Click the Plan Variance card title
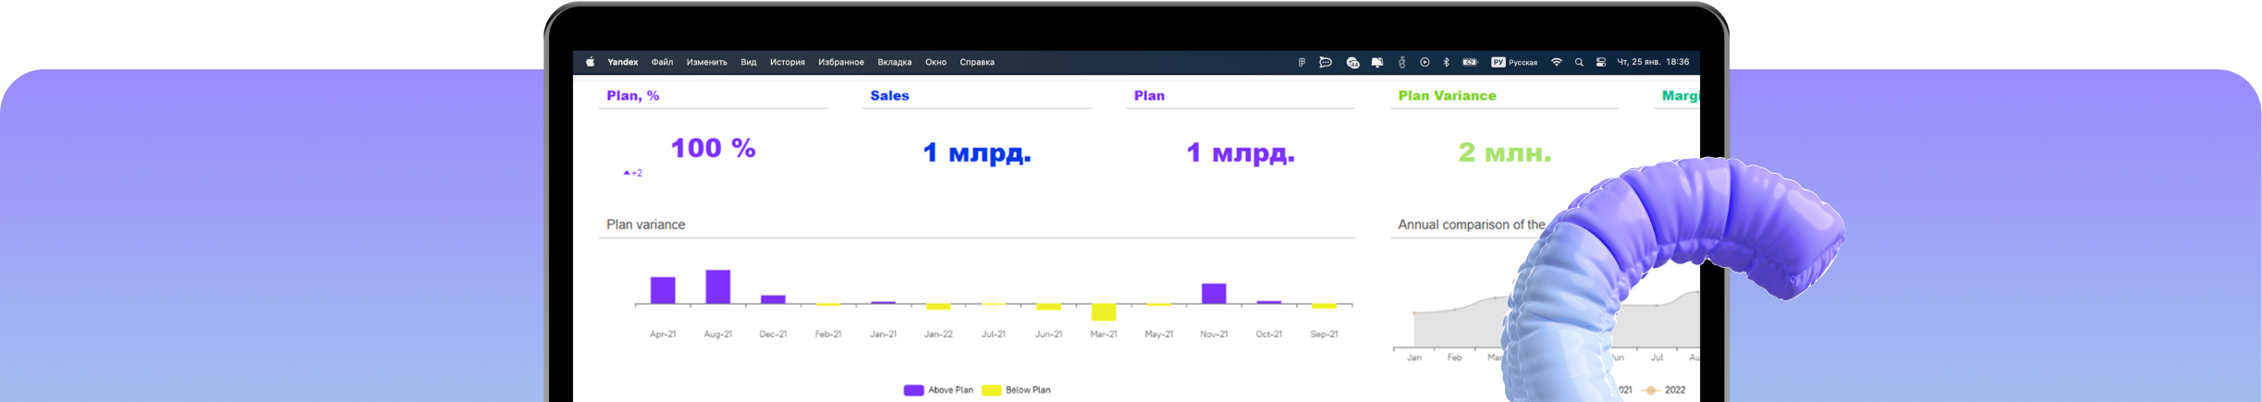 pyautogui.click(x=1447, y=95)
